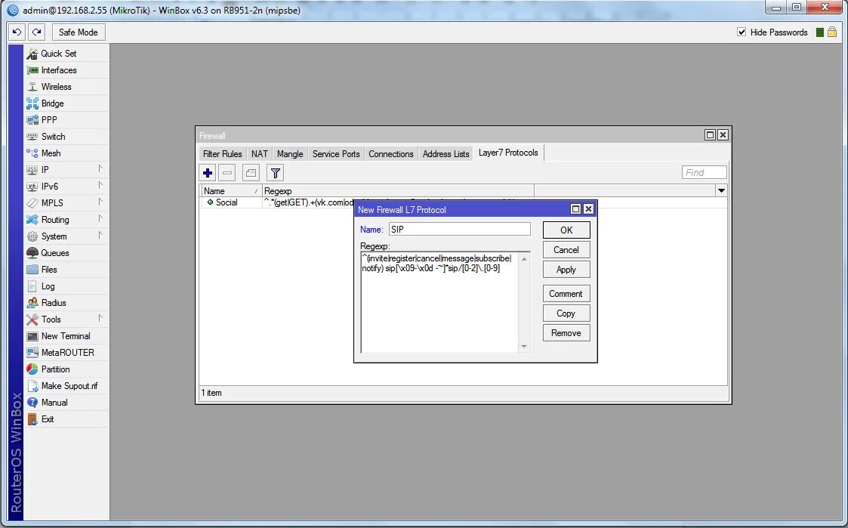Click the minus Remove icon in Firewall toolbar
Viewport: 848px width, 528px height.
(x=227, y=173)
